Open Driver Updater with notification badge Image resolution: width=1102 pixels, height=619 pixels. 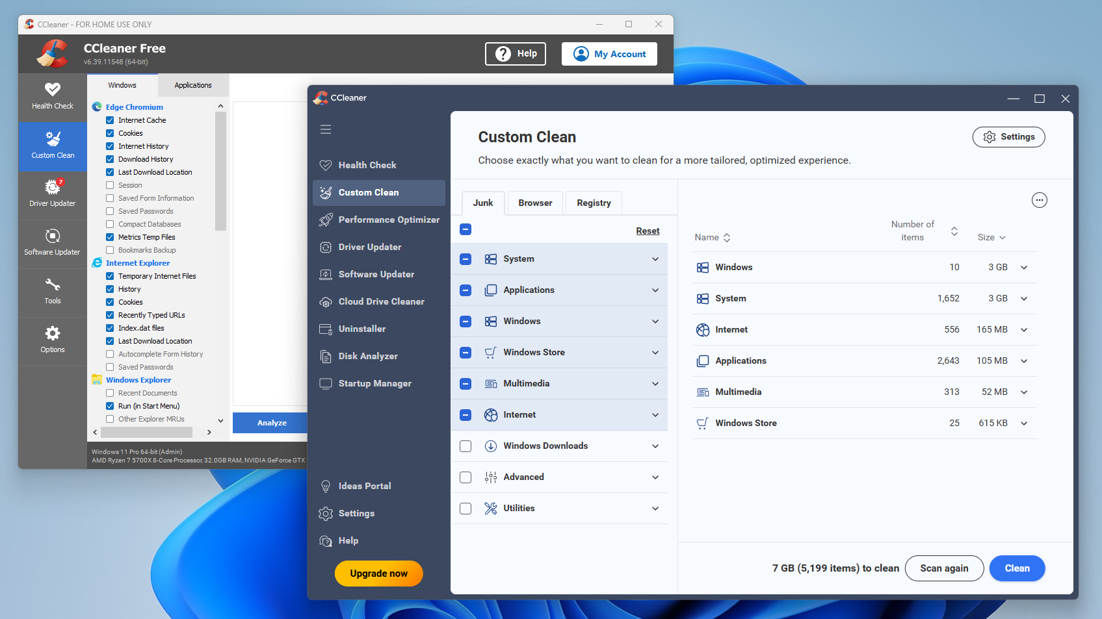point(53,194)
